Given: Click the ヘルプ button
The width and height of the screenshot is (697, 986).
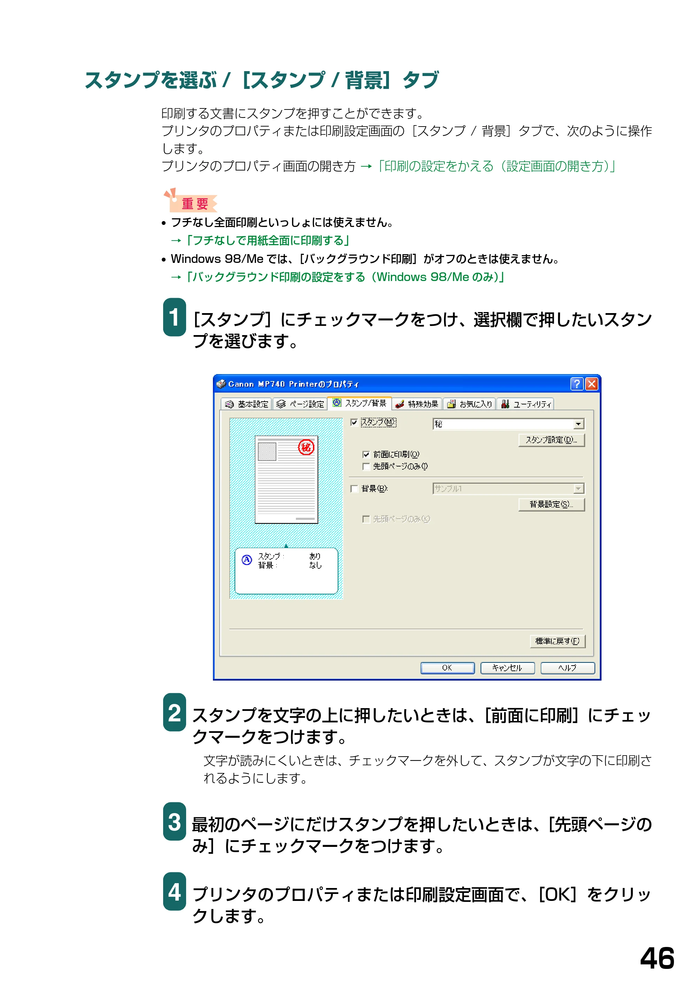Looking at the screenshot, I should [567, 668].
